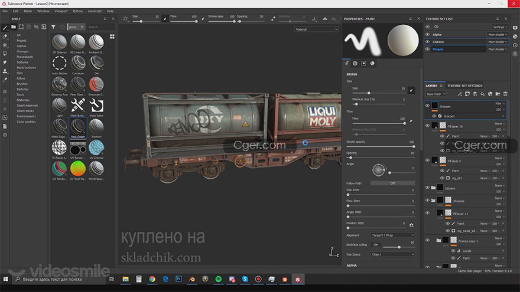Select the Eraser tool
The height and width of the screenshot is (292, 520).
tap(5, 37)
